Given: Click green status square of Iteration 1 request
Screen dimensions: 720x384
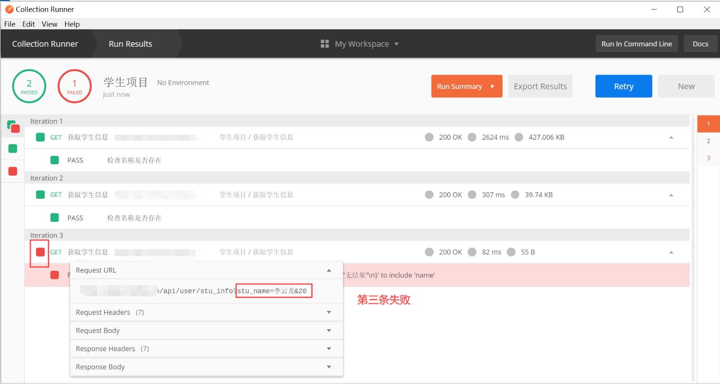Looking at the screenshot, I should click(x=40, y=137).
